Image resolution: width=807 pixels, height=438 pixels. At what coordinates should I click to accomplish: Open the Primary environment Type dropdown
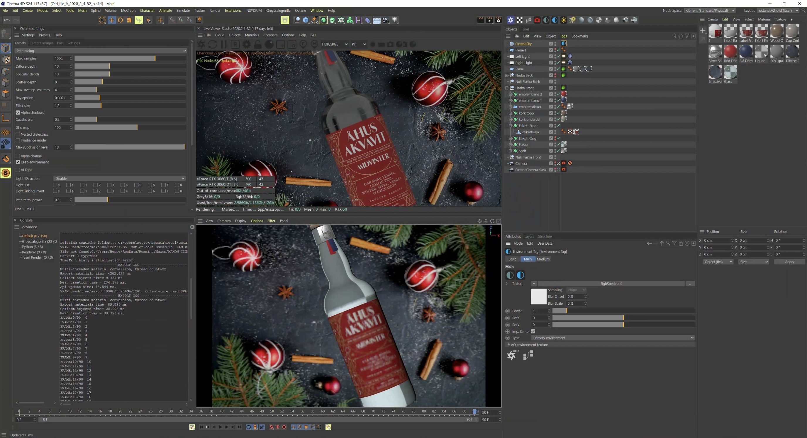(613, 338)
